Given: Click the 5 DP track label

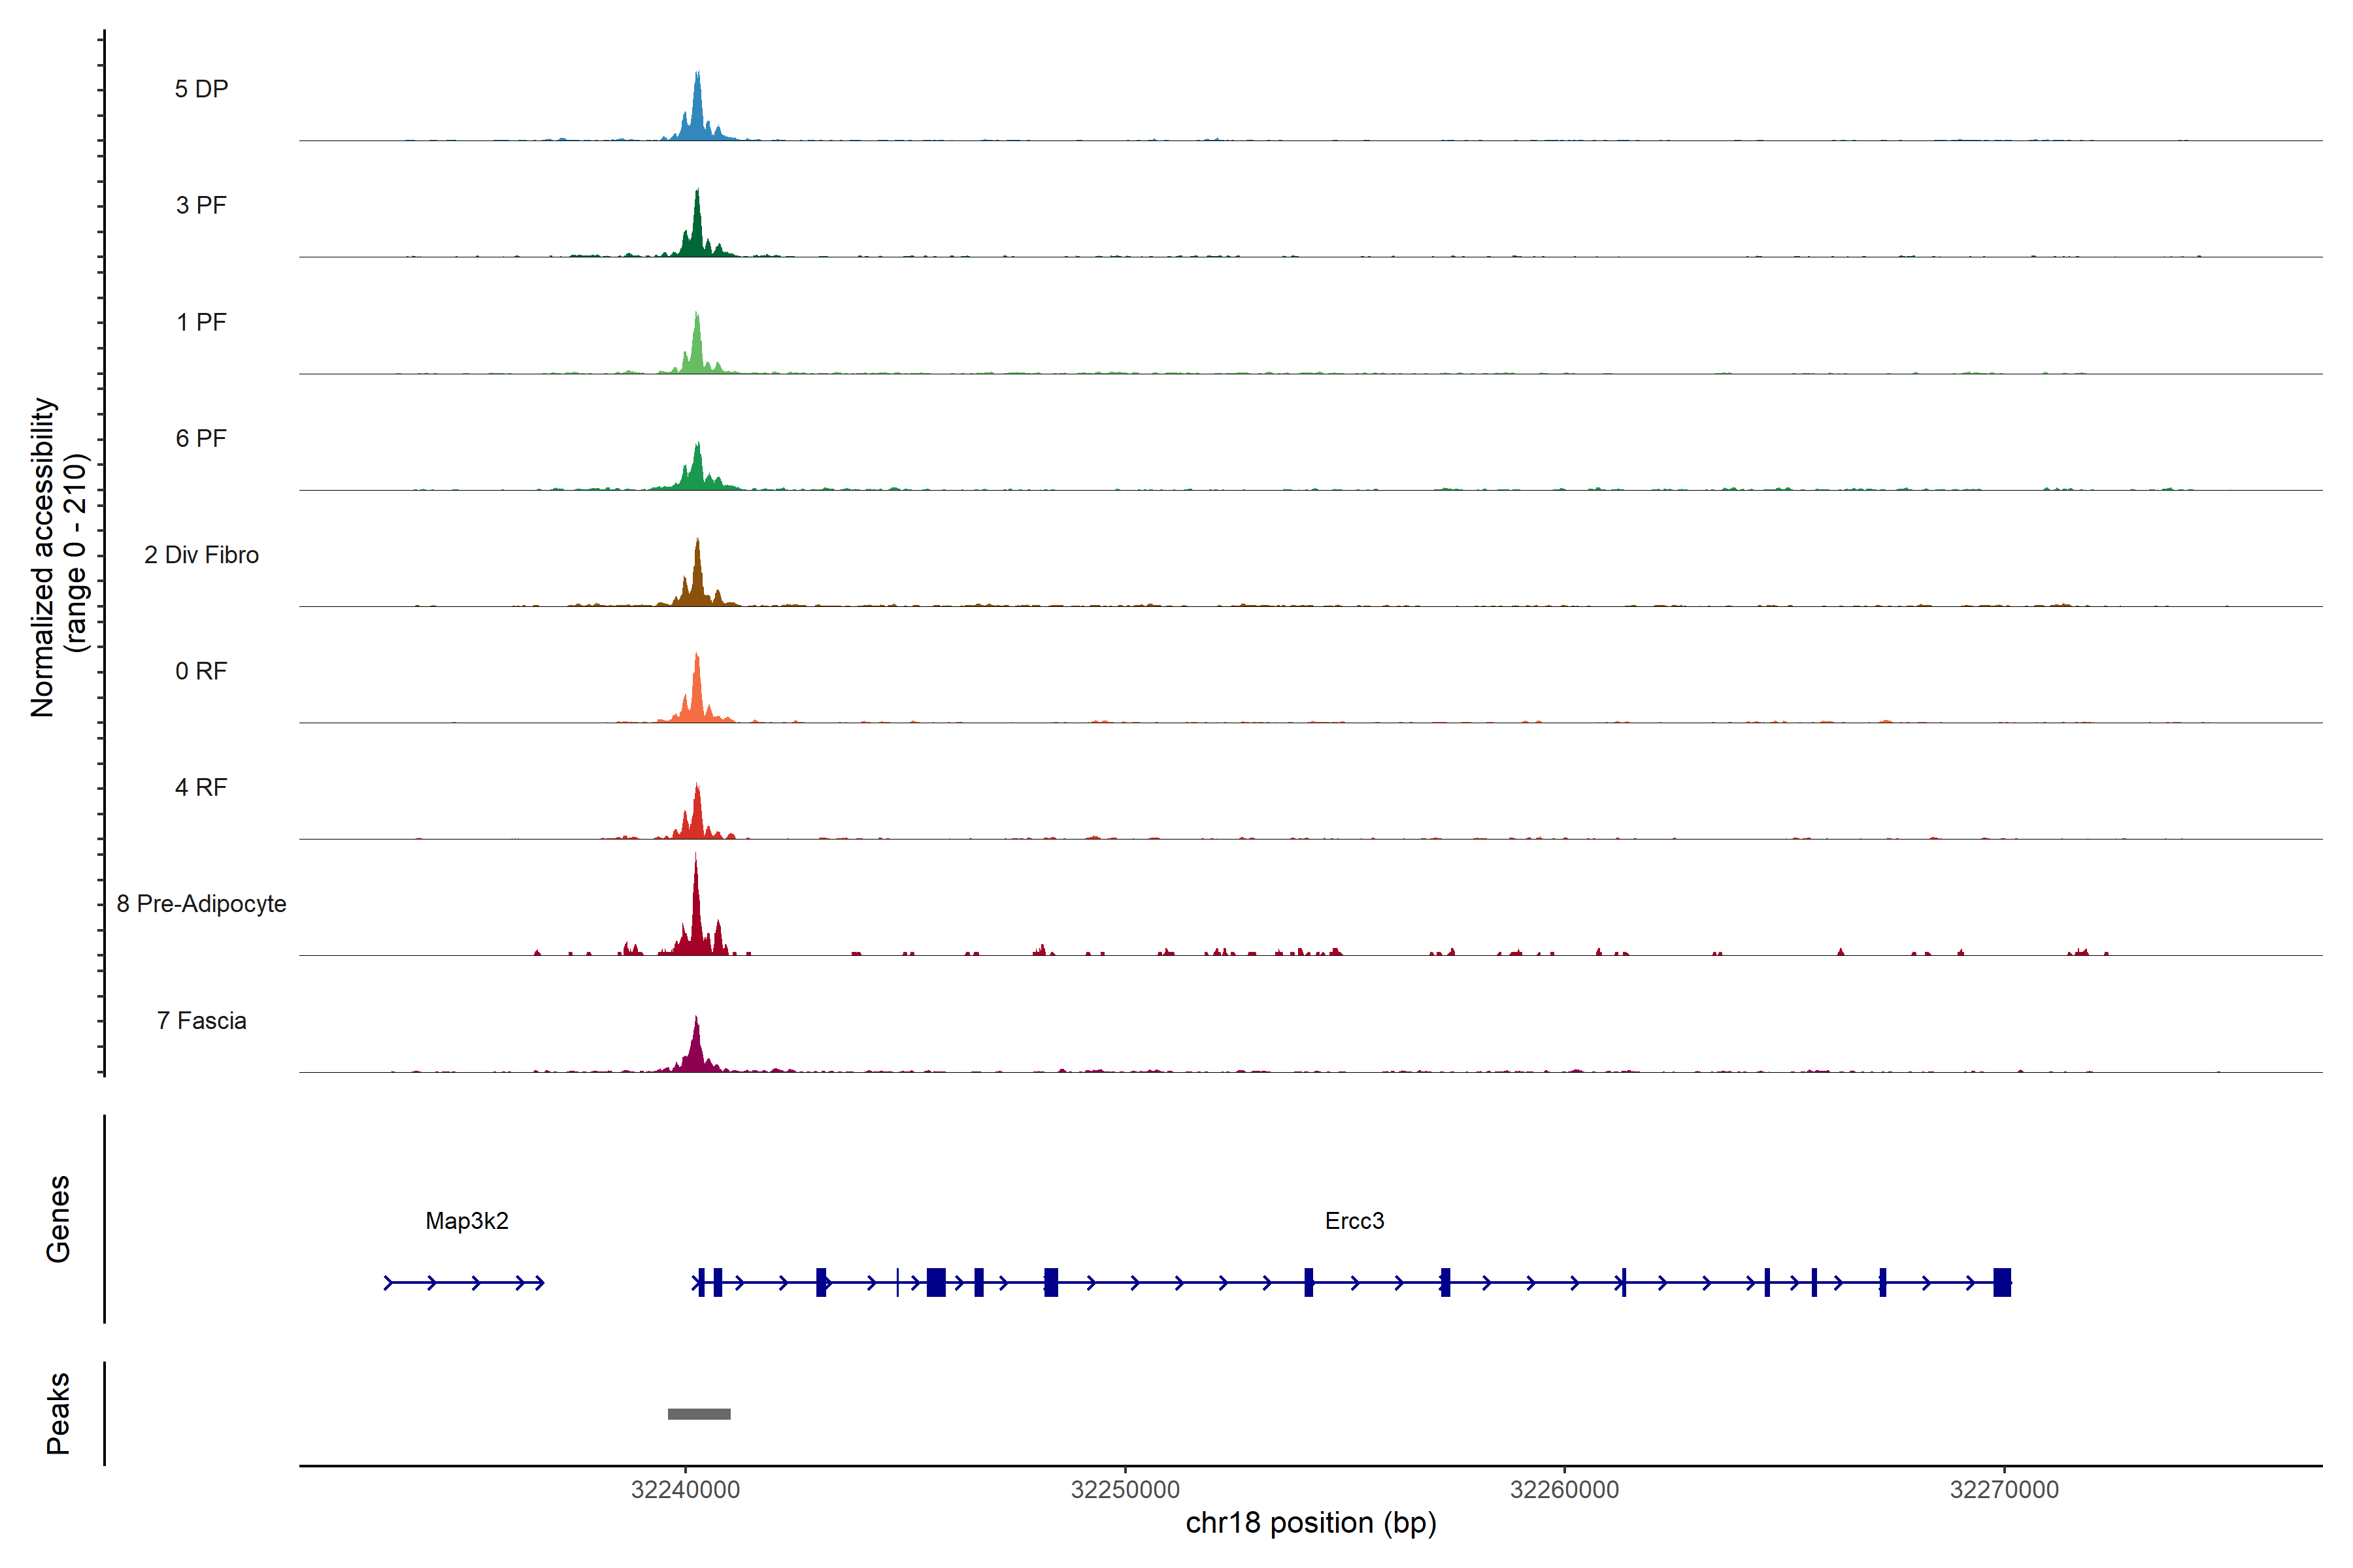Looking at the screenshot, I should tap(201, 89).
